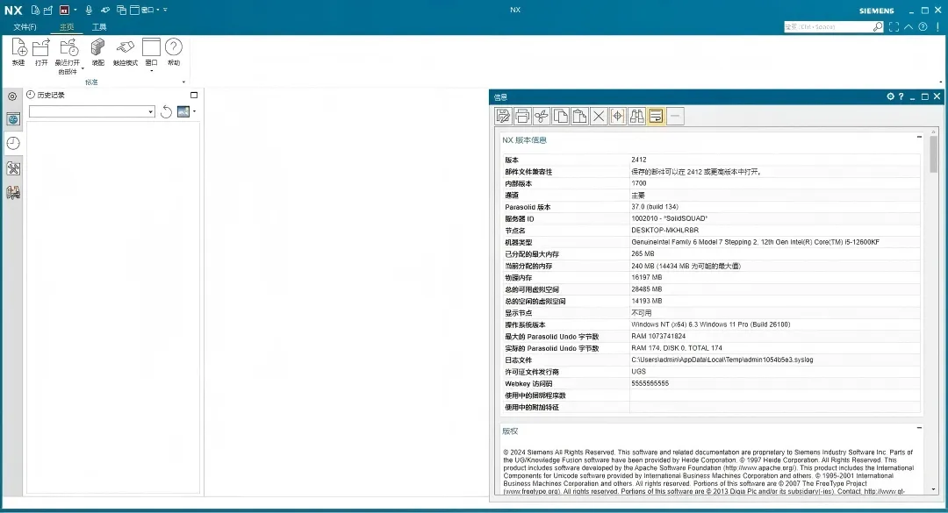This screenshot has width=948, height=513.
Task: Click the microphone voice command icon
Action: (89, 10)
